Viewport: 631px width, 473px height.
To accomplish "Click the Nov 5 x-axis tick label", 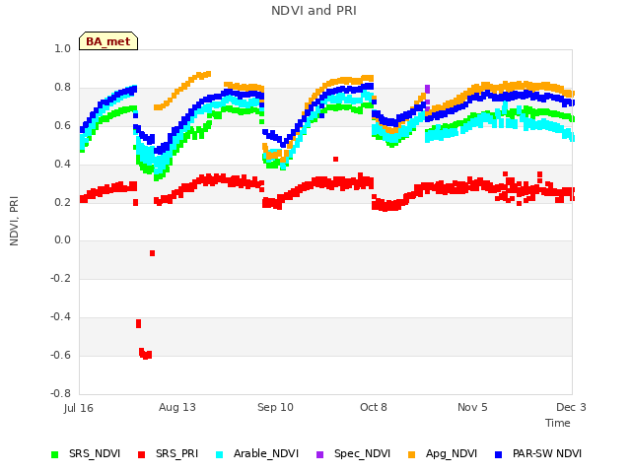I will click(x=472, y=407).
